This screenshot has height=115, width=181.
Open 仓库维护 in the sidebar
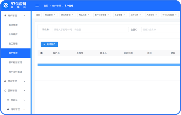tap(13, 34)
